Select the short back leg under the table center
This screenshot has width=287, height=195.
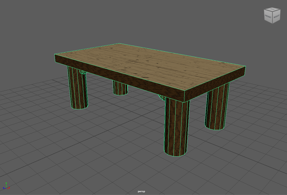(120, 88)
